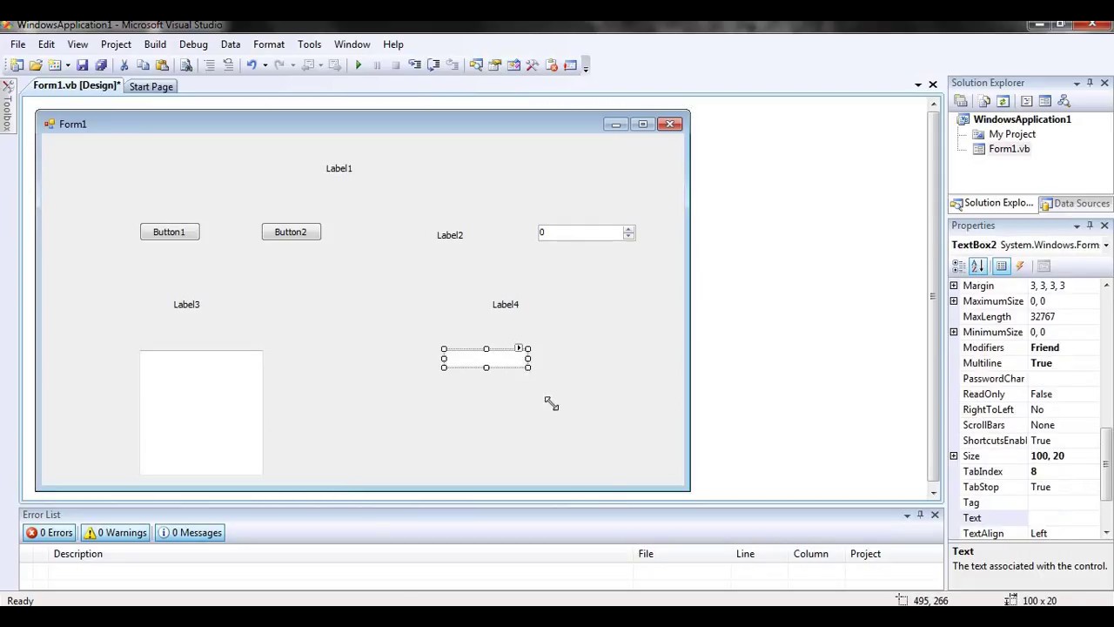This screenshot has width=1114, height=627.
Task: Select My Project in Solution Explorer
Action: [x=1011, y=134]
